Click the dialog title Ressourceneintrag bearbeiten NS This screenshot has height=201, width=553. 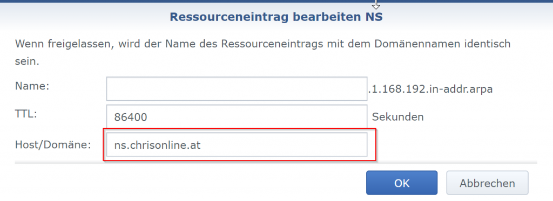[276, 17]
